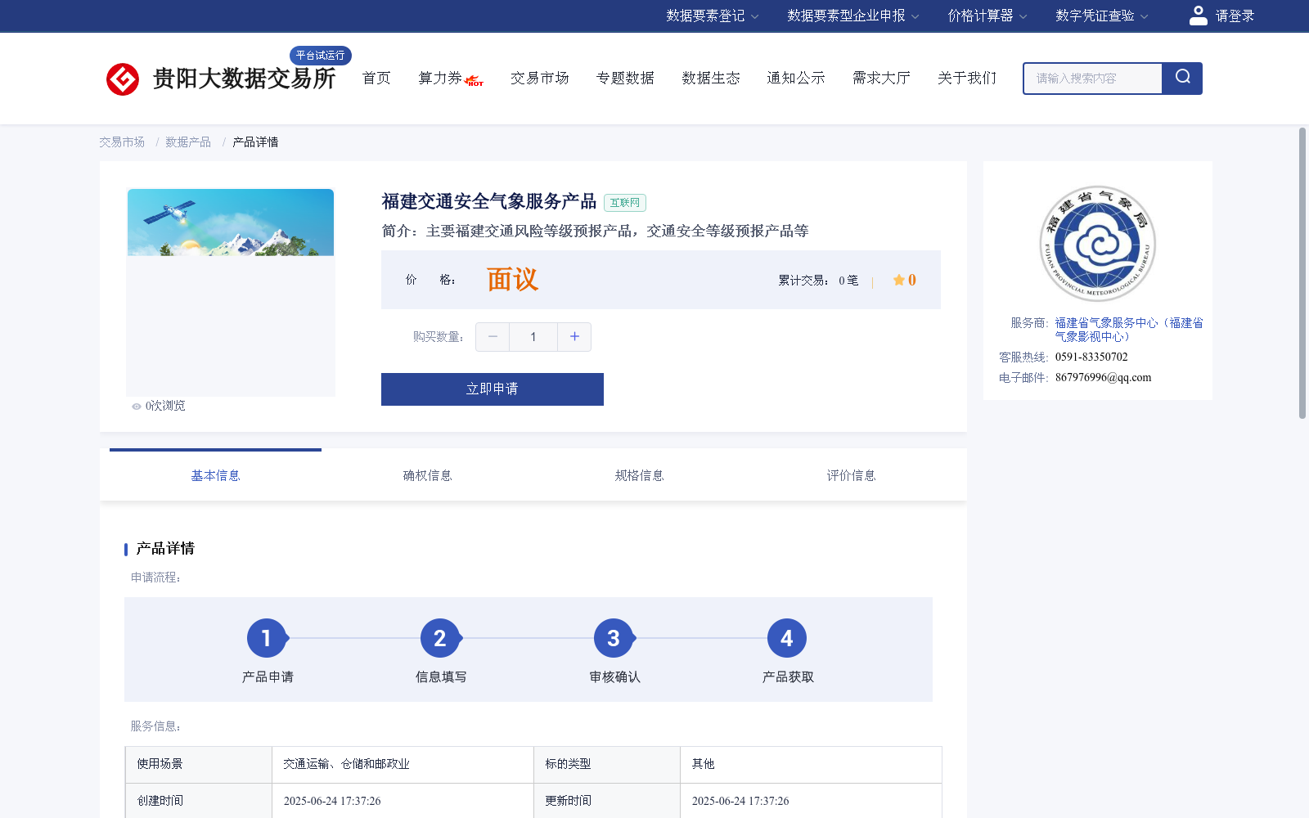This screenshot has height=818, width=1309.
Task: Click the purchase quantity input field
Action: (x=533, y=337)
